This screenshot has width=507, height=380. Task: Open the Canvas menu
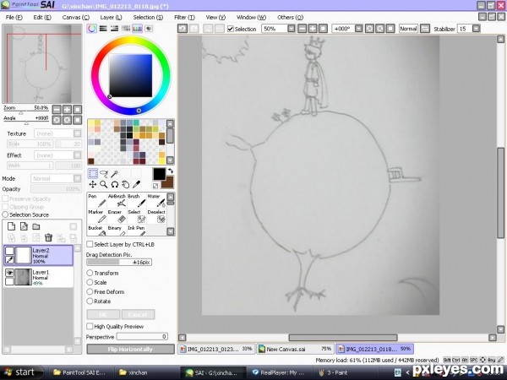coord(76,17)
